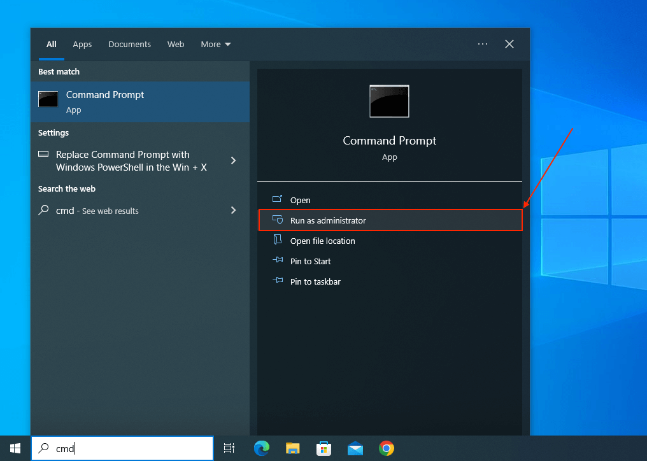
Task: Select Open file location
Action: pyautogui.click(x=322, y=241)
